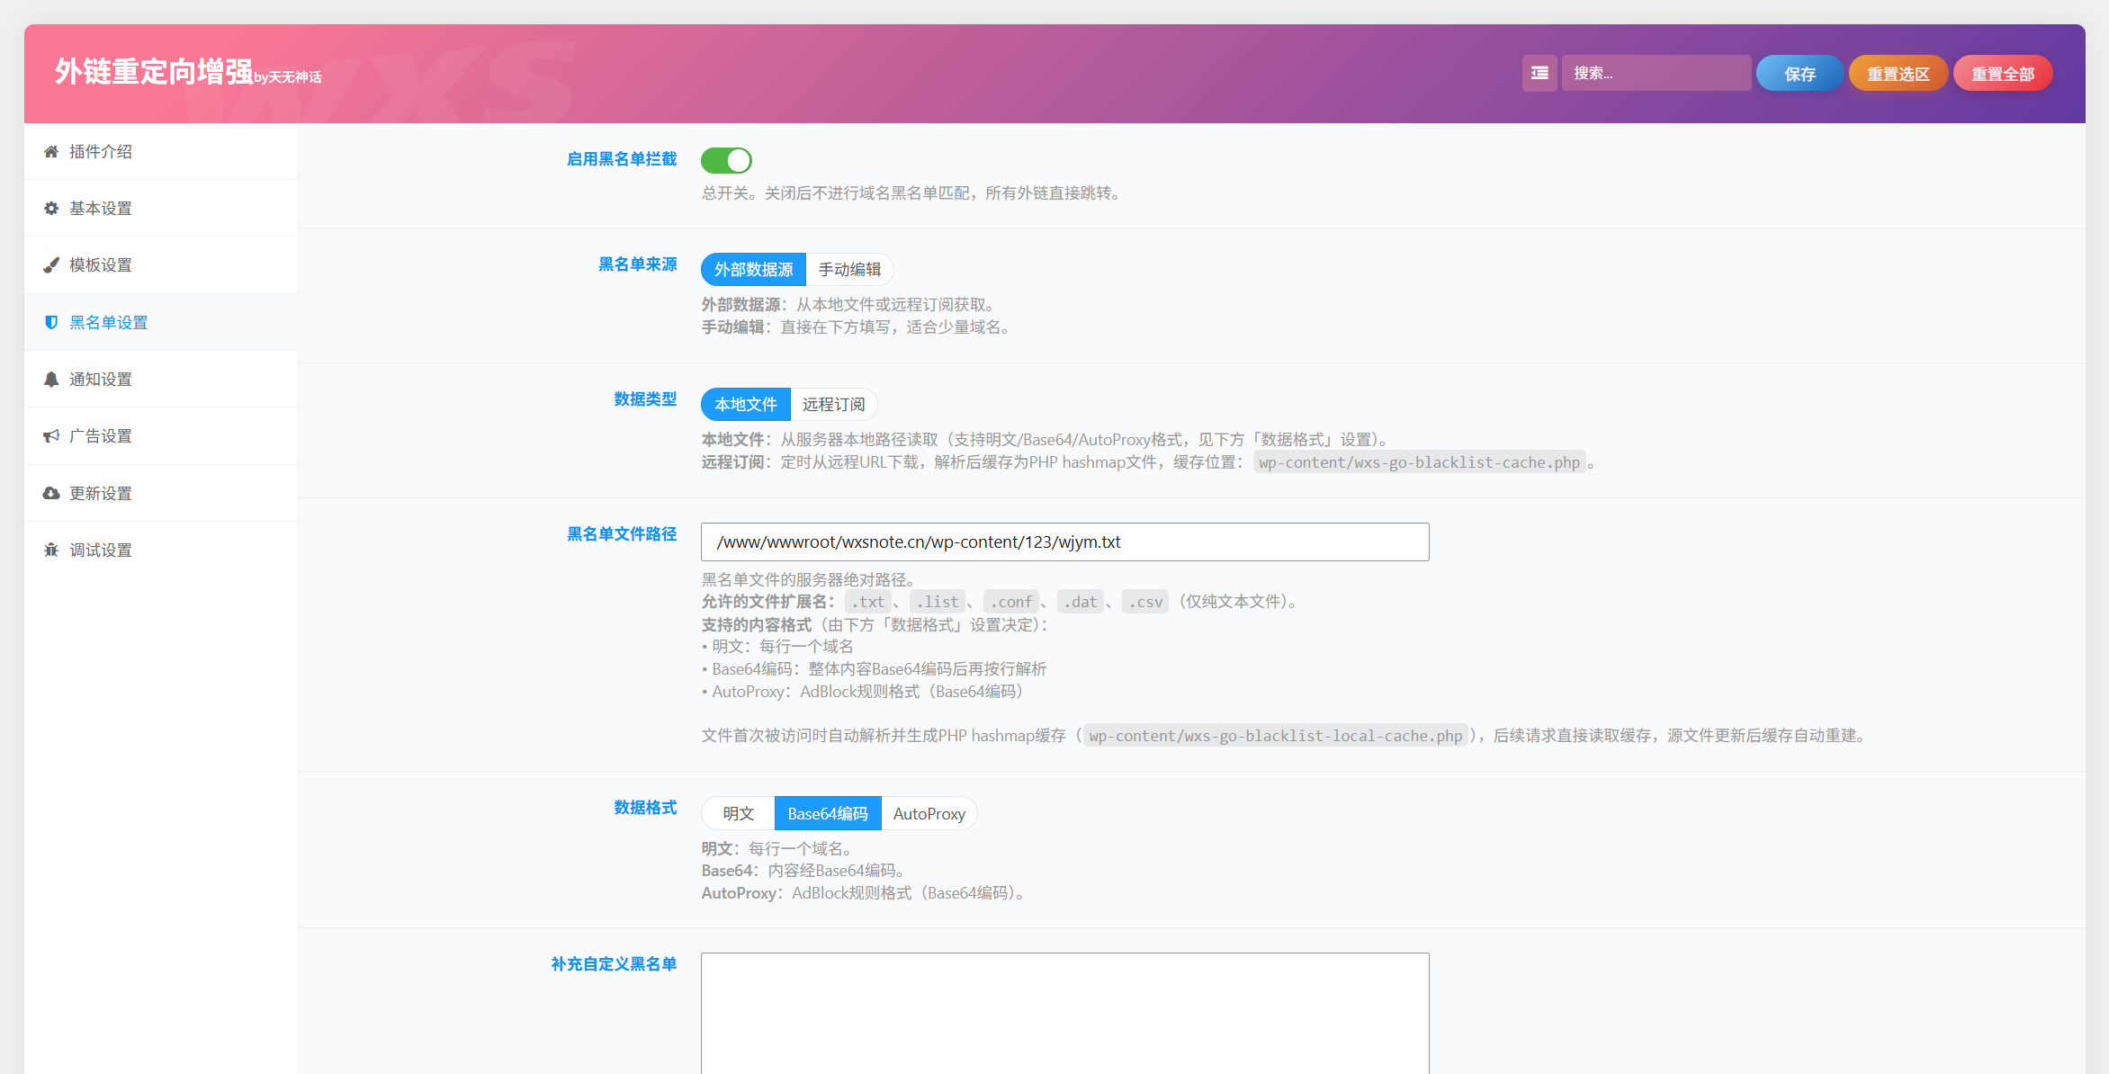Viewport: 2109px width, 1074px height.
Task: Click the .list extension tag
Action: [x=938, y=602]
